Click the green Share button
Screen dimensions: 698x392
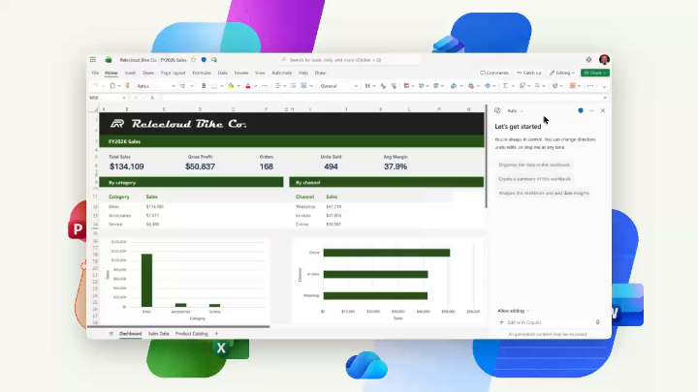(594, 73)
